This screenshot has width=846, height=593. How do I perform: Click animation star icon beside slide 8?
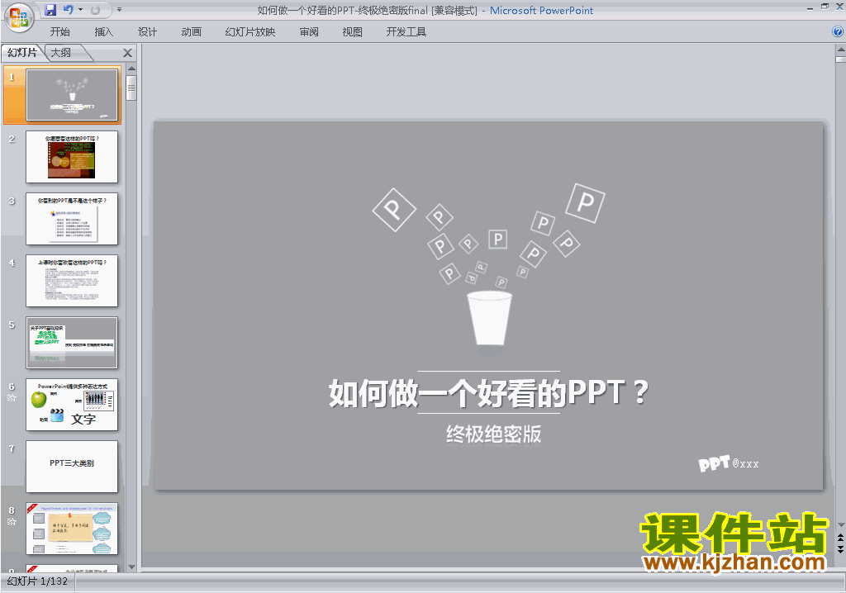pos(12,522)
